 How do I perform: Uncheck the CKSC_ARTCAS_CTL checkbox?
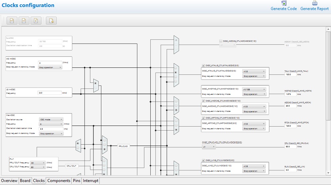[203, 118]
